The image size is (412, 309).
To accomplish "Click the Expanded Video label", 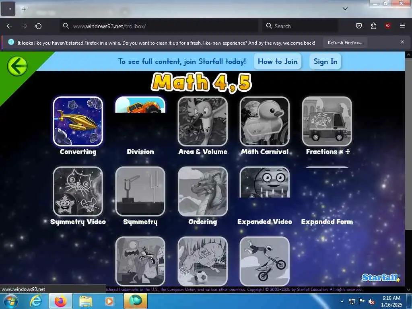I will 265,222.
